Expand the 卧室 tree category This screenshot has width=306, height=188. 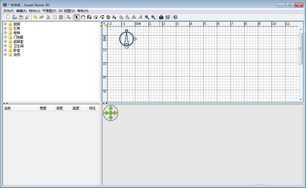5,50
